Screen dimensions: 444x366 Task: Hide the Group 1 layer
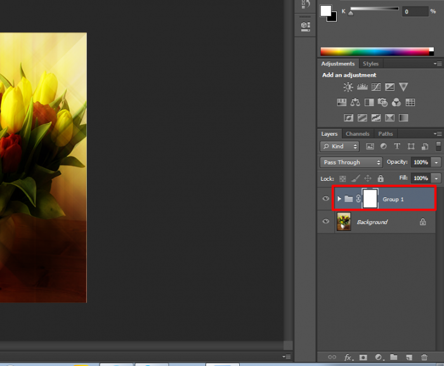[326, 199]
